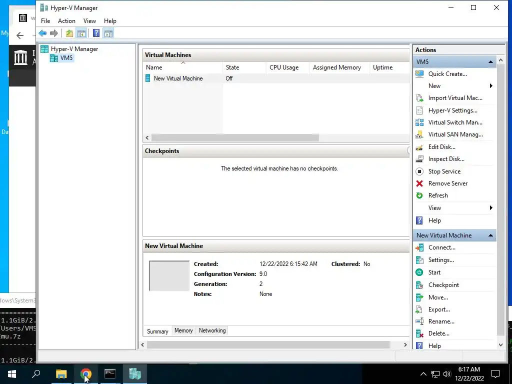Click right arrow of bottom horizontal scrollbar
Viewport: 512px width, 384px height.
pos(405,345)
